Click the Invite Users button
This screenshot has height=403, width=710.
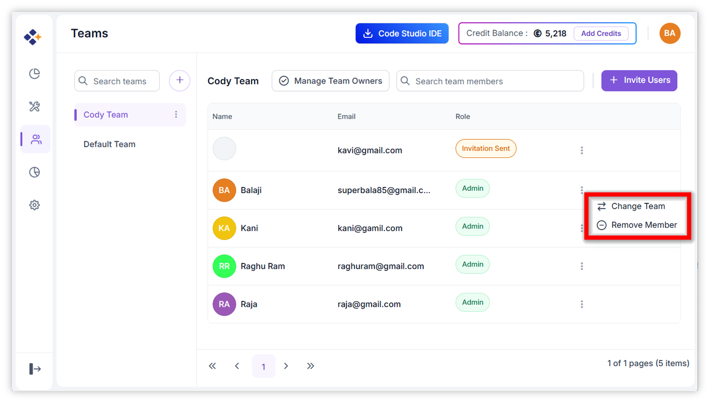639,80
